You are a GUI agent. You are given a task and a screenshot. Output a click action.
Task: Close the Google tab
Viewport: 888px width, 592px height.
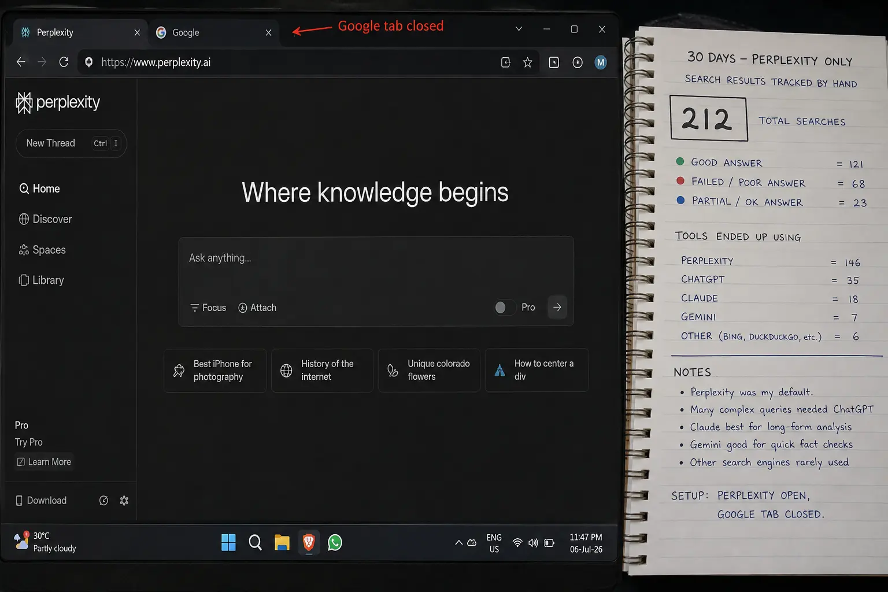click(x=268, y=32)
